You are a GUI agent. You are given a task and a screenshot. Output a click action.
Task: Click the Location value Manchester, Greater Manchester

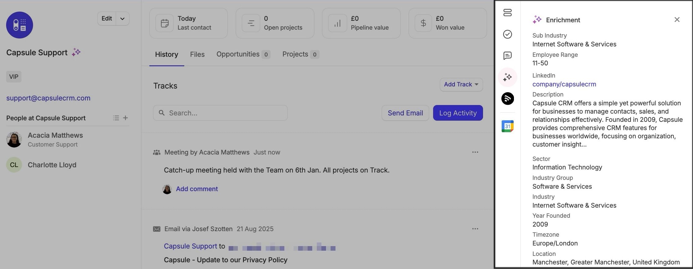(606, 262)
